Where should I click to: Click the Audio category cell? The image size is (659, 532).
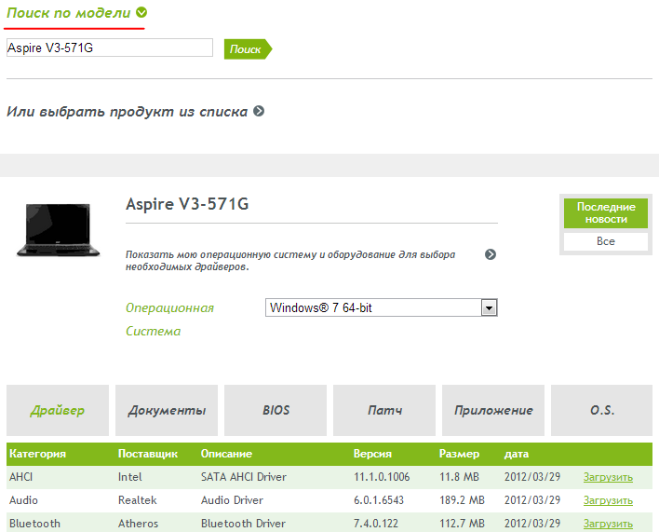[23, 500]
